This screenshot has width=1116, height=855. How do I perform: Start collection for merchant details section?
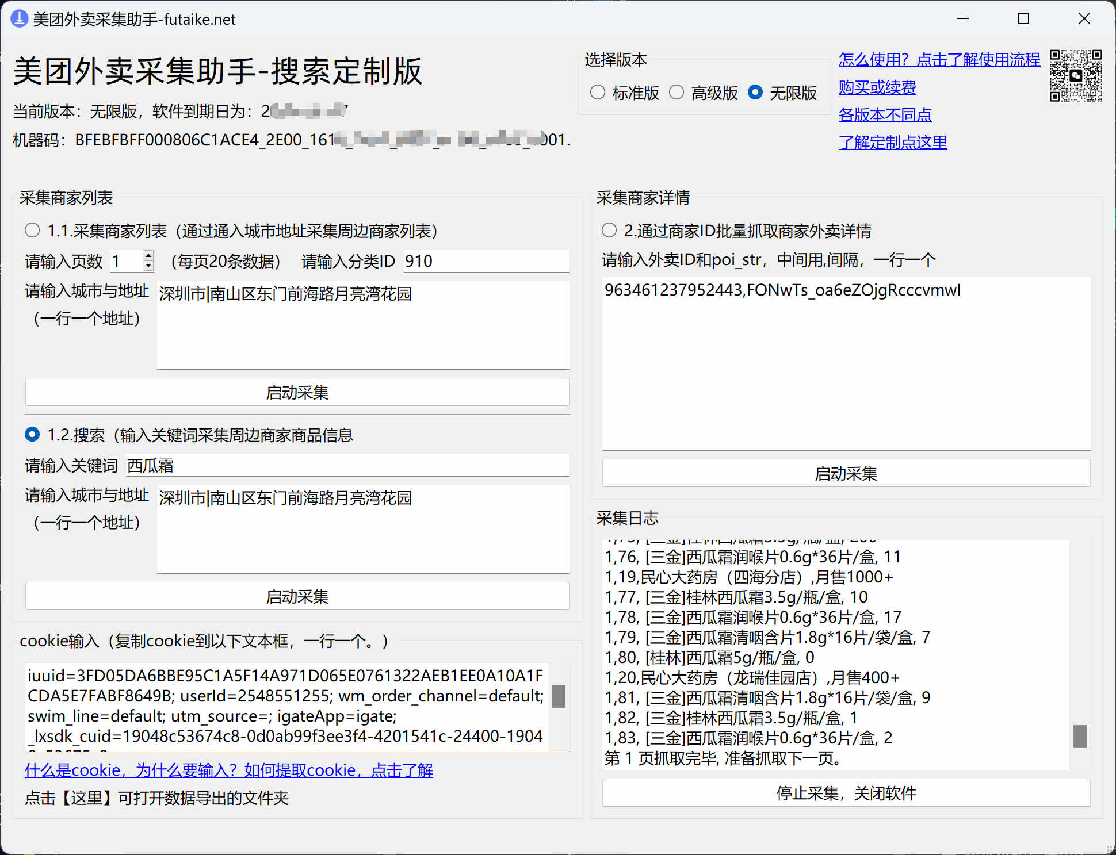pyautogui.click(x=846, y=473)
